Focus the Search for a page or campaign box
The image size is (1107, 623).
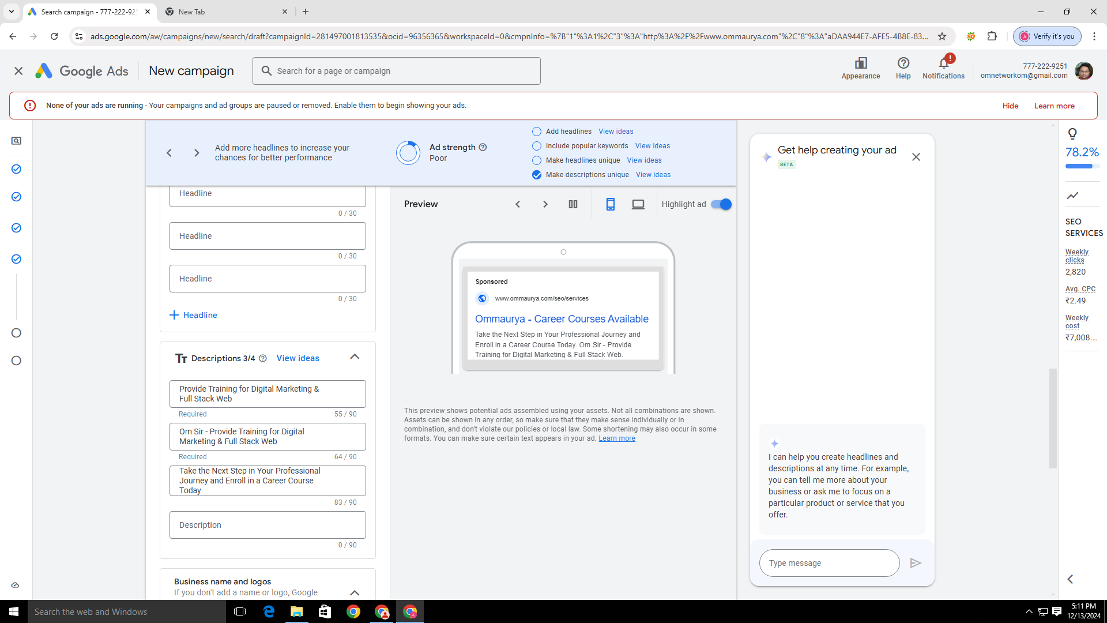(397, 71)
